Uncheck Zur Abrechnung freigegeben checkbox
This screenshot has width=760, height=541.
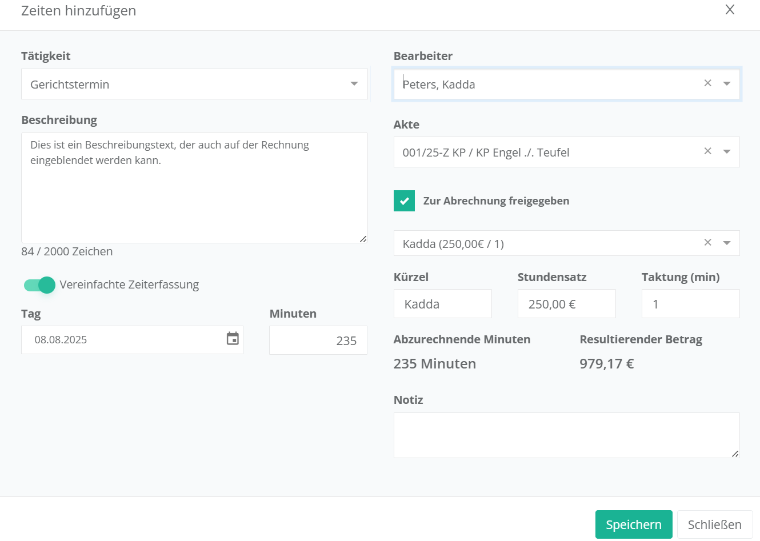pos(404,201)
